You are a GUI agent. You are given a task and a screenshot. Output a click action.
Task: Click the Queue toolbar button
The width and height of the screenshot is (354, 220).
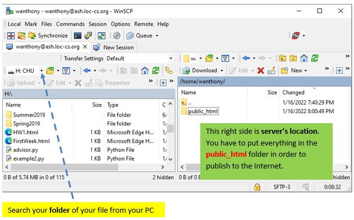click(x=140, y=36)
